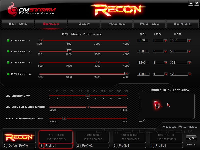Select the Profile4 image slot
This screenshot has width=200, height=150.
point(166,137)
